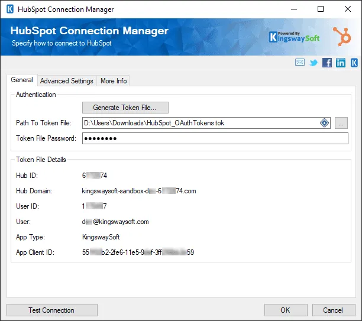Click the User ID value

(94, 206)
